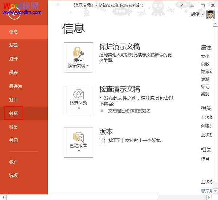This screenshot has width=218, height=200.
Task: Click the 检查演示文稿 heading text
Action: click(x=120, y=89)
